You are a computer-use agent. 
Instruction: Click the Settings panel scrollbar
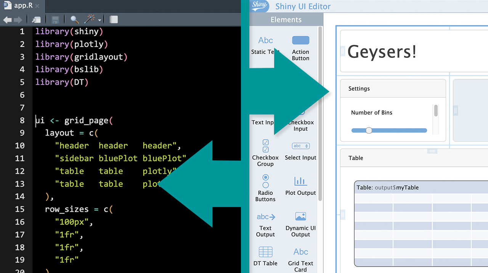(436, 111)
